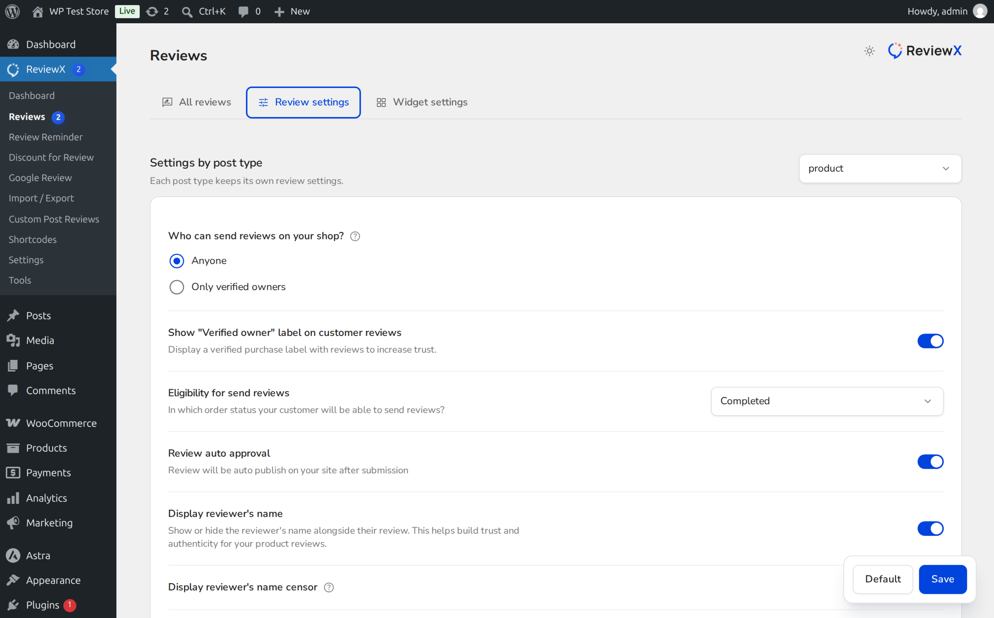
Task: Open the Widget settings tab
Action: pyautogui.click(x=422, y=102)
